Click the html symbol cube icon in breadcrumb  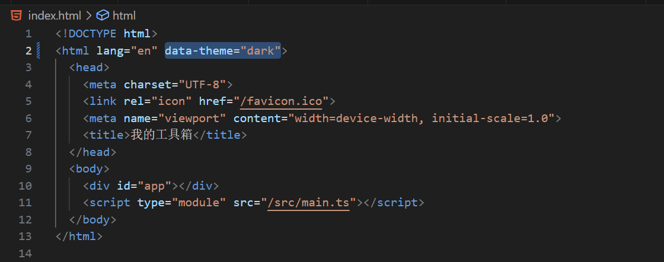(103, 15)
